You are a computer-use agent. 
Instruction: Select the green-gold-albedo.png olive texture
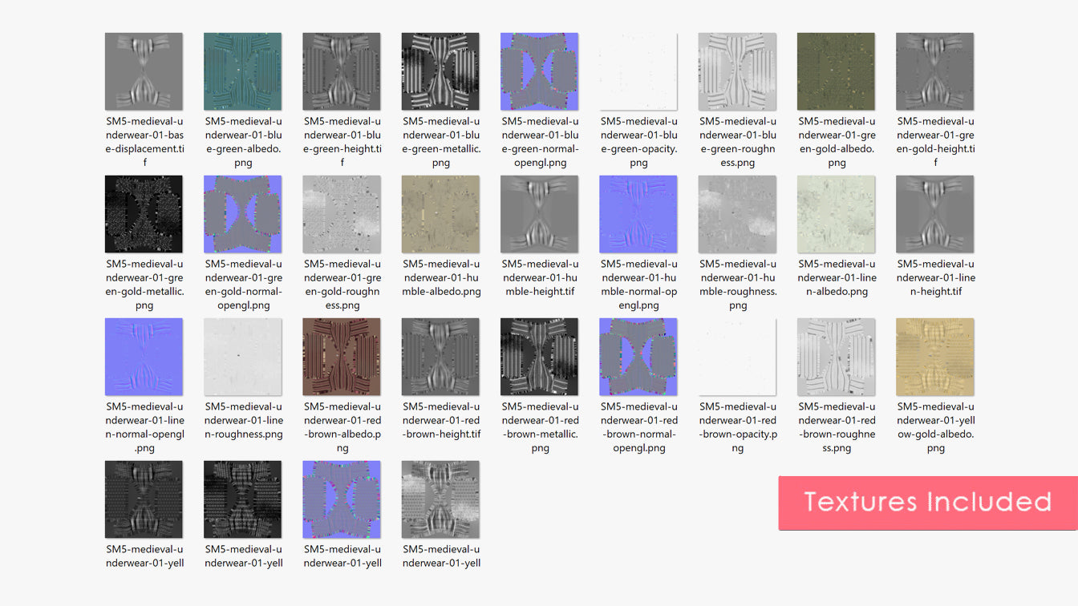tap(836, 71)
